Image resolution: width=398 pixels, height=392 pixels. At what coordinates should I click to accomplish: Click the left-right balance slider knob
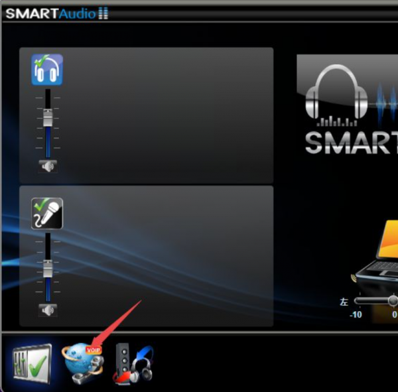tap(393, 301)
